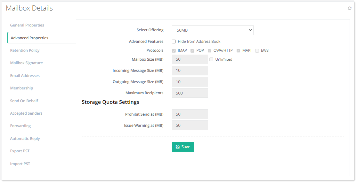The width and height of the screenshot is (357, 183).
Task: Click the Maximum Recipients input field
Action: (190, 93)
